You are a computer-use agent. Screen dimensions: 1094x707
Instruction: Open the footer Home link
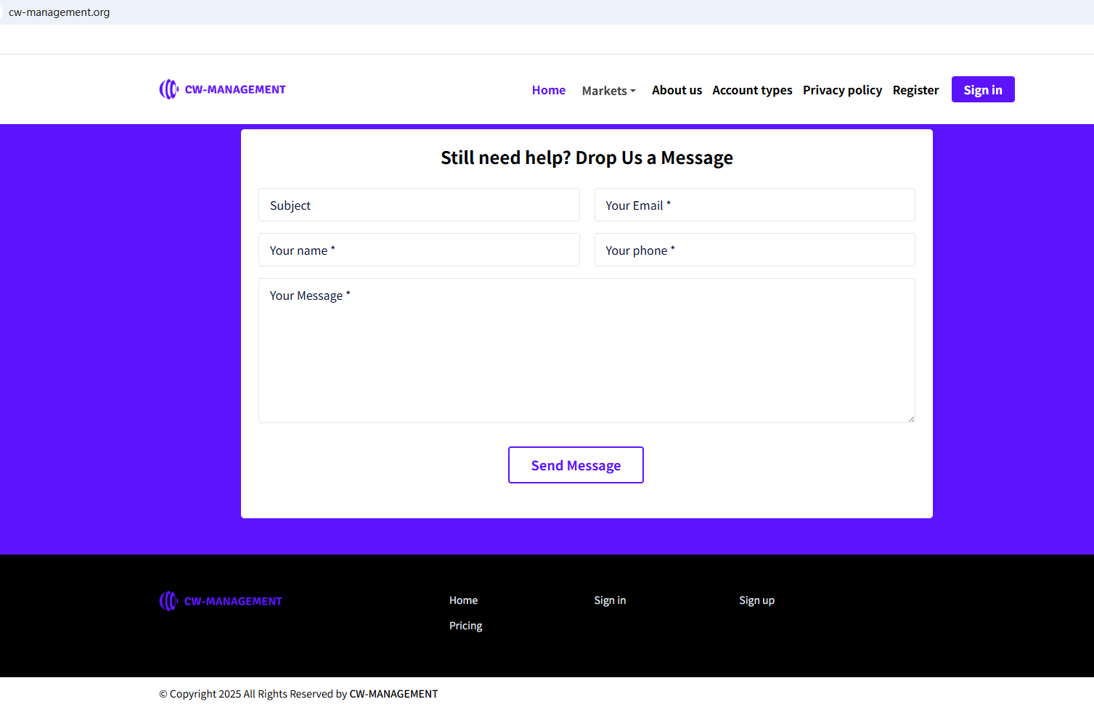coord(463,600)
